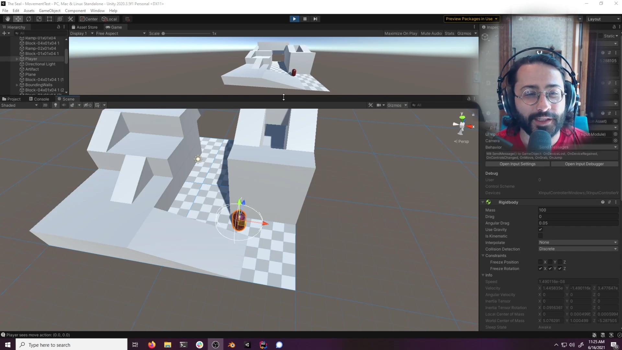Open the Display 1 dropdown
This screenshot has height=350, width=622.
click(82, 33)
